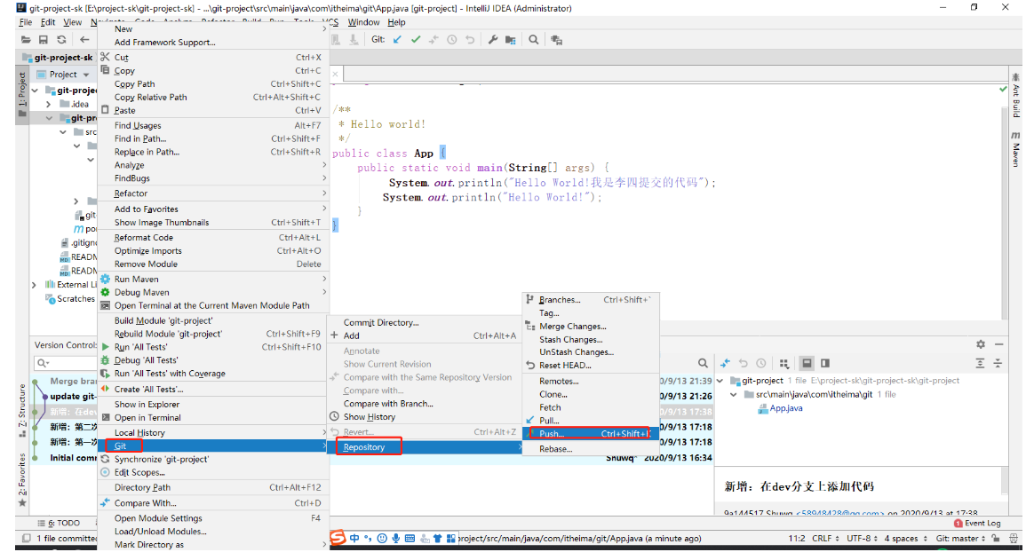Click the Git Show History clock icon

tap(452, 40)
